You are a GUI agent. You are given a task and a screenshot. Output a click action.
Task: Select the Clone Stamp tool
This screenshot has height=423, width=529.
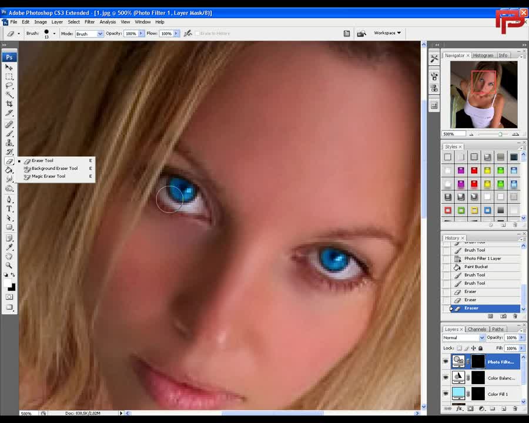9,143
